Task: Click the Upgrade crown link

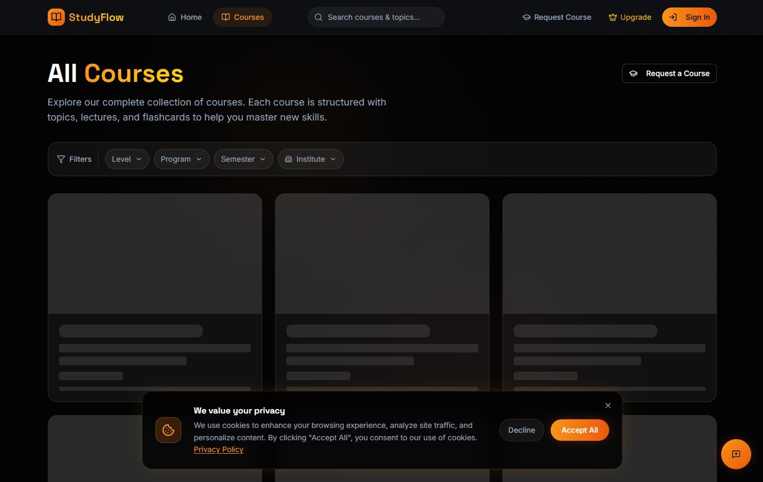Action: pyautogui.click(x=630, y=17)
